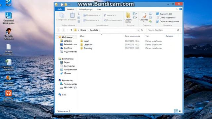Click AppData in the address path
212x119 pixels.
click(x=94, y=30)
